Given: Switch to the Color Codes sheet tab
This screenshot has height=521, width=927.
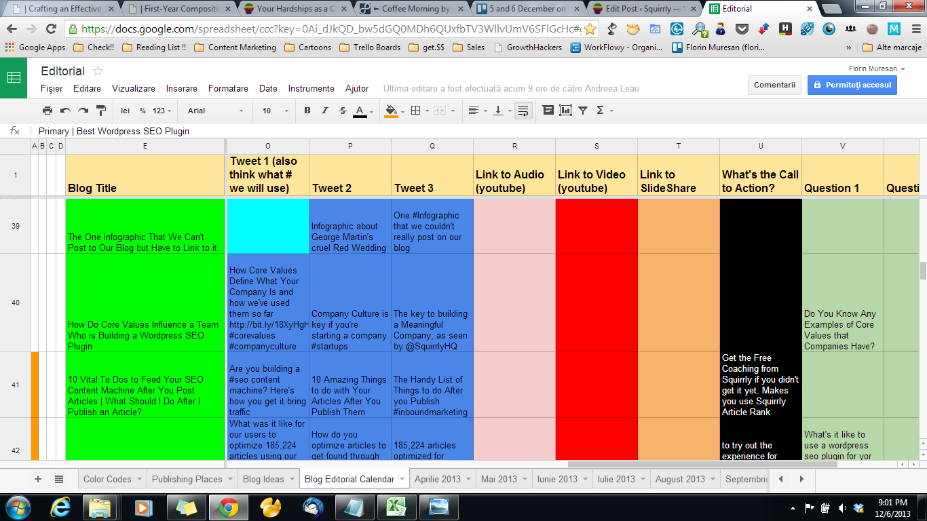Looking at the screenshot, I should [x=107, y=479].
